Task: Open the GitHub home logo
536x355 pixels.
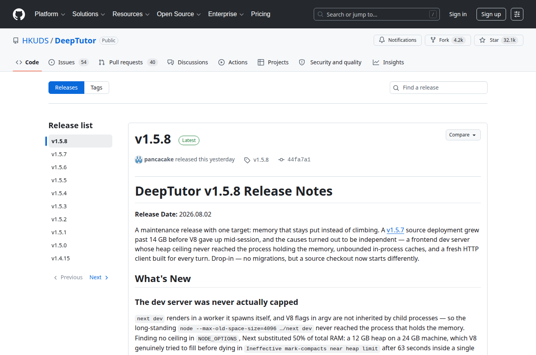Action: click(x=19, y=14)
